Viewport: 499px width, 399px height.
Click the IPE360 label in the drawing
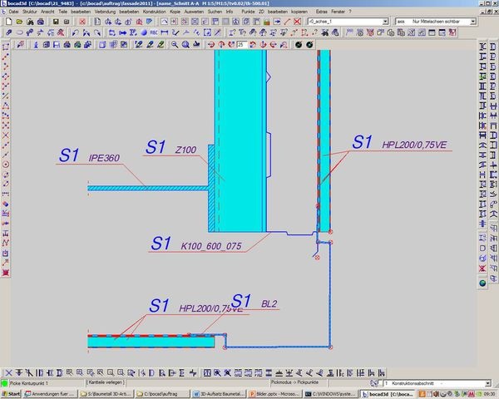click(x=104, y=158)
